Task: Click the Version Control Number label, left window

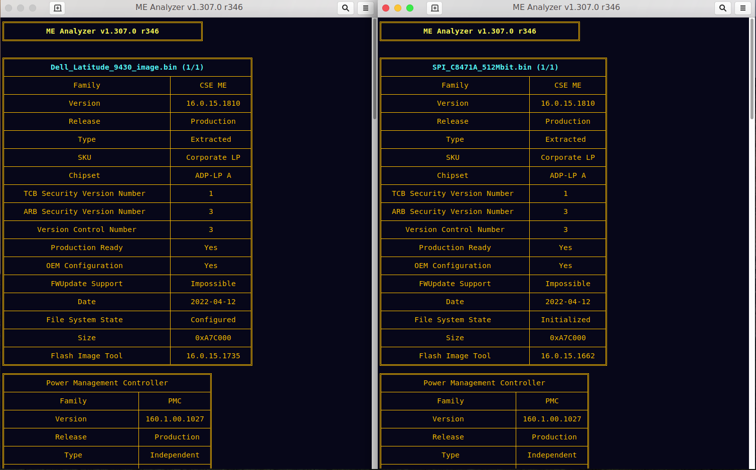Action: (87, 229)
